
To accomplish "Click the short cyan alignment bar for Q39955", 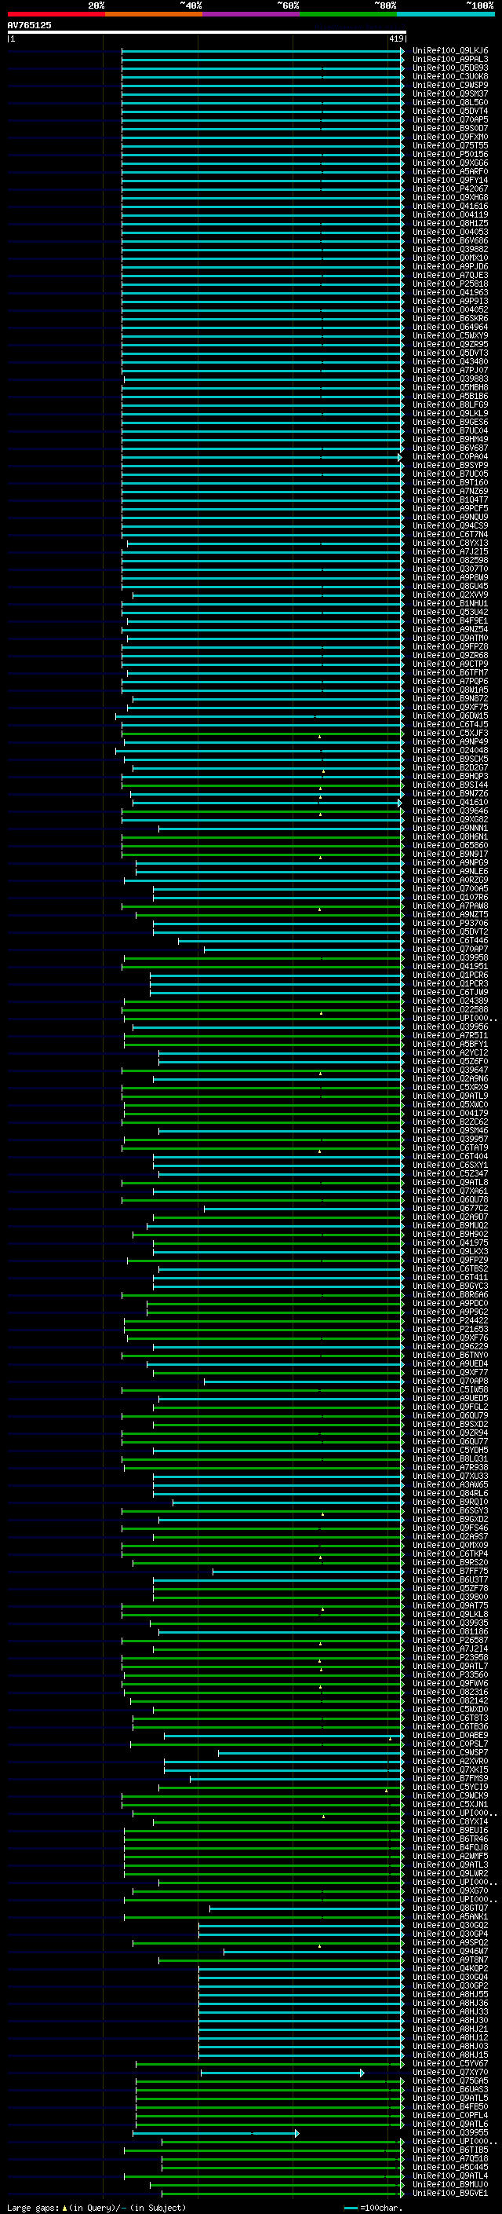I will (216, 2133).
